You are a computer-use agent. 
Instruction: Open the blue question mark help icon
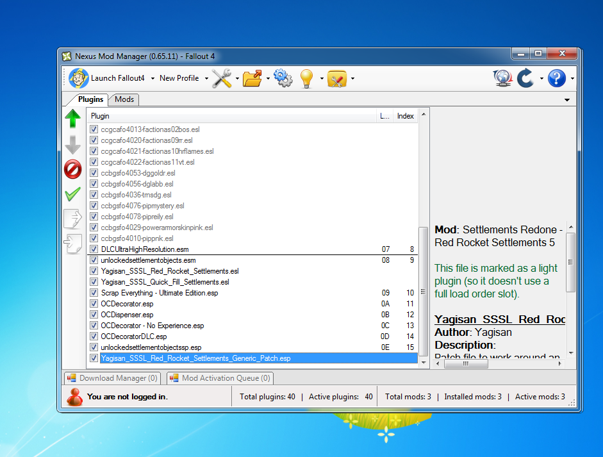[556, 78]
